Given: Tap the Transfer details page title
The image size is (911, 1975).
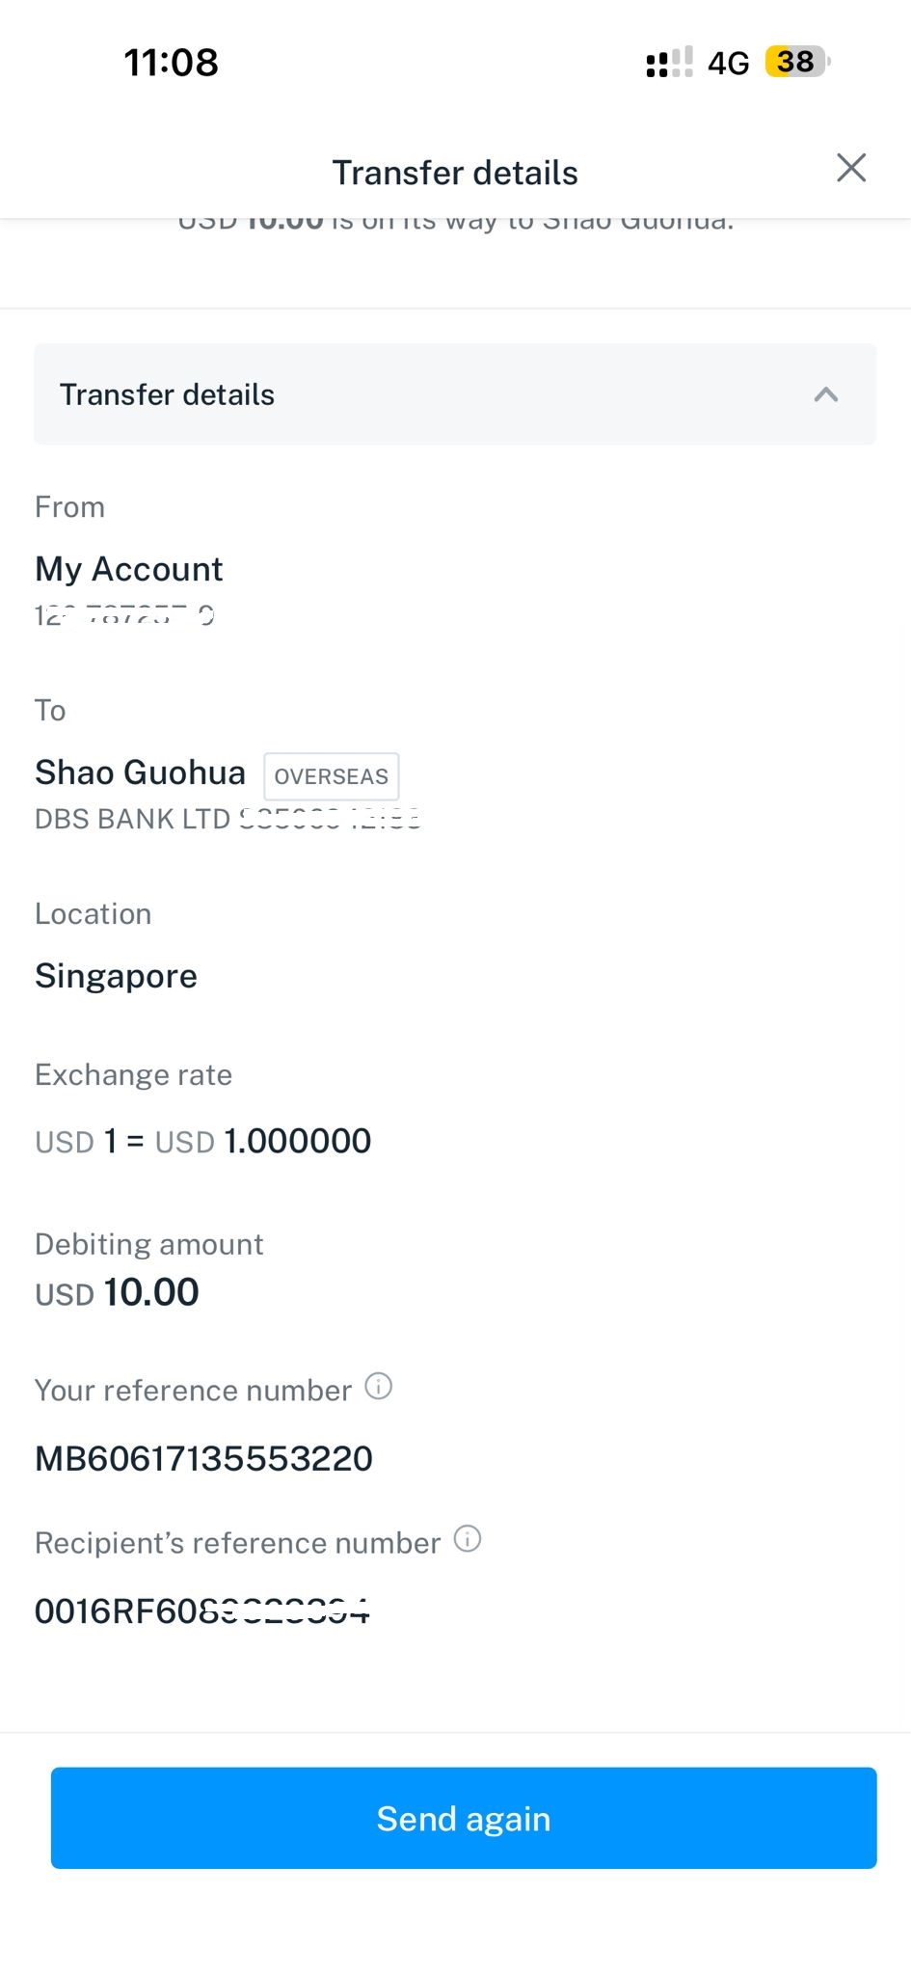Looking at the screenshot, I should (455, 173).
